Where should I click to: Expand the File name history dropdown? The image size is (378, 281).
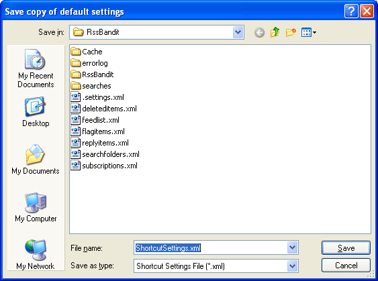(x=293, y=247)
